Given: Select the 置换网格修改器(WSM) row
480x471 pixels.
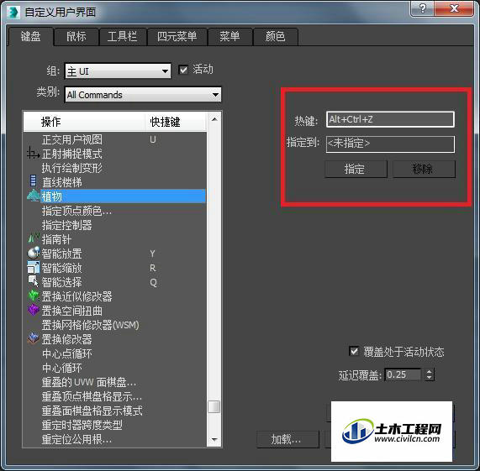Looking at the screenshot, I should coord(114,325).
